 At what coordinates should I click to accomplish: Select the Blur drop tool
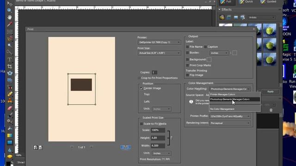tap(9, 150)
